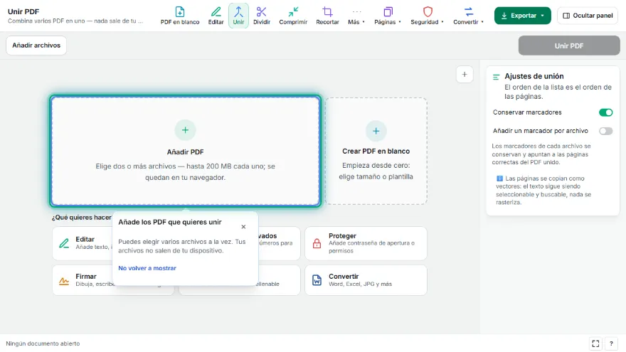Click Ocultar panel button
626x352 pixels.
[x=588, y=16]
